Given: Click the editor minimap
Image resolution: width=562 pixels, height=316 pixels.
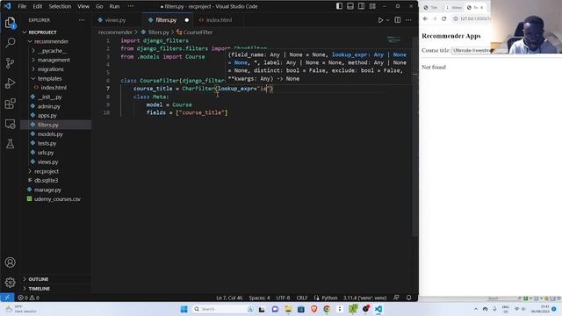Looking at the screenshot, I should [394, 39].
